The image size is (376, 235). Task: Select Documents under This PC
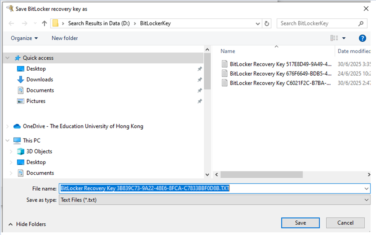point(40,173)
